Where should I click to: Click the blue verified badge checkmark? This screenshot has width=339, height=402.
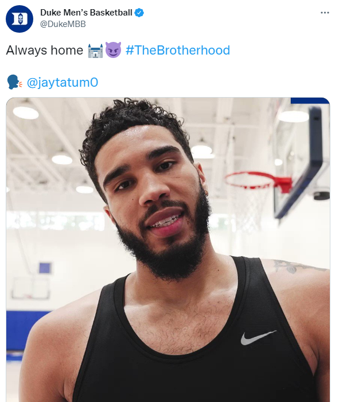pyautogui.click(x=139, y=13)
